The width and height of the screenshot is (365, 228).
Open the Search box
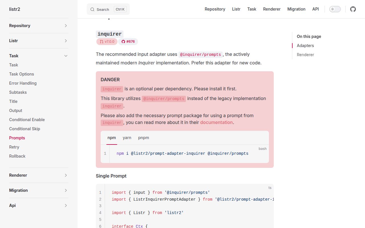coord(108,9)
